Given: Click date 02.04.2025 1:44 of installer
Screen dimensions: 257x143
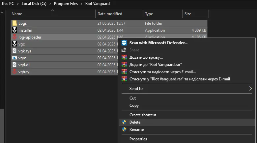Looking at the screenshot, I should coord(110,30).
